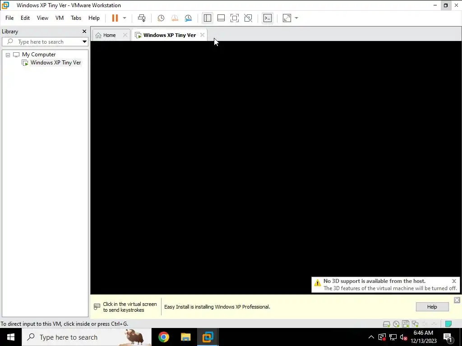Screen dimensions: 462x346
Task: Open the Windows Start menu
Action: [11, 337]
